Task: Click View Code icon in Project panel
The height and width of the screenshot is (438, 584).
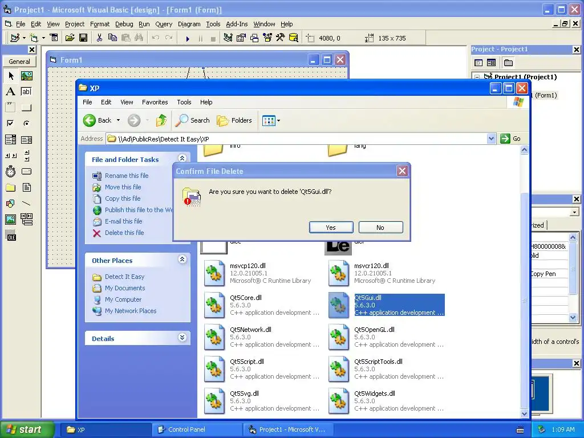Action: 478,63
